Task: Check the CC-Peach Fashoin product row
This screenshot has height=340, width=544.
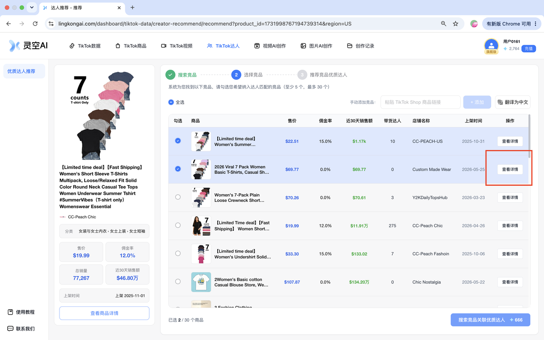Action: click(x=178, y=253)
